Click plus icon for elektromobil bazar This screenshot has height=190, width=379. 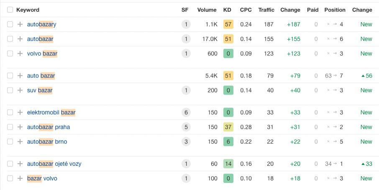pyautogui.click(x=20, y=113)
